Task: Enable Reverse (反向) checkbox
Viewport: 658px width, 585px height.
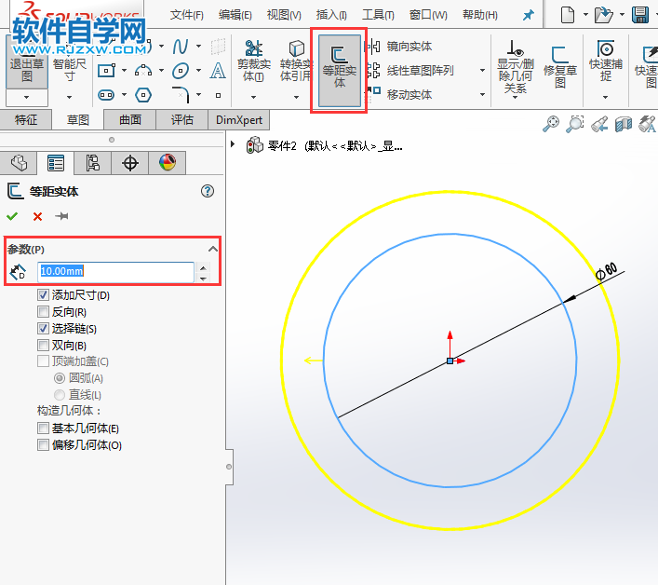Action: coord(43,312)
